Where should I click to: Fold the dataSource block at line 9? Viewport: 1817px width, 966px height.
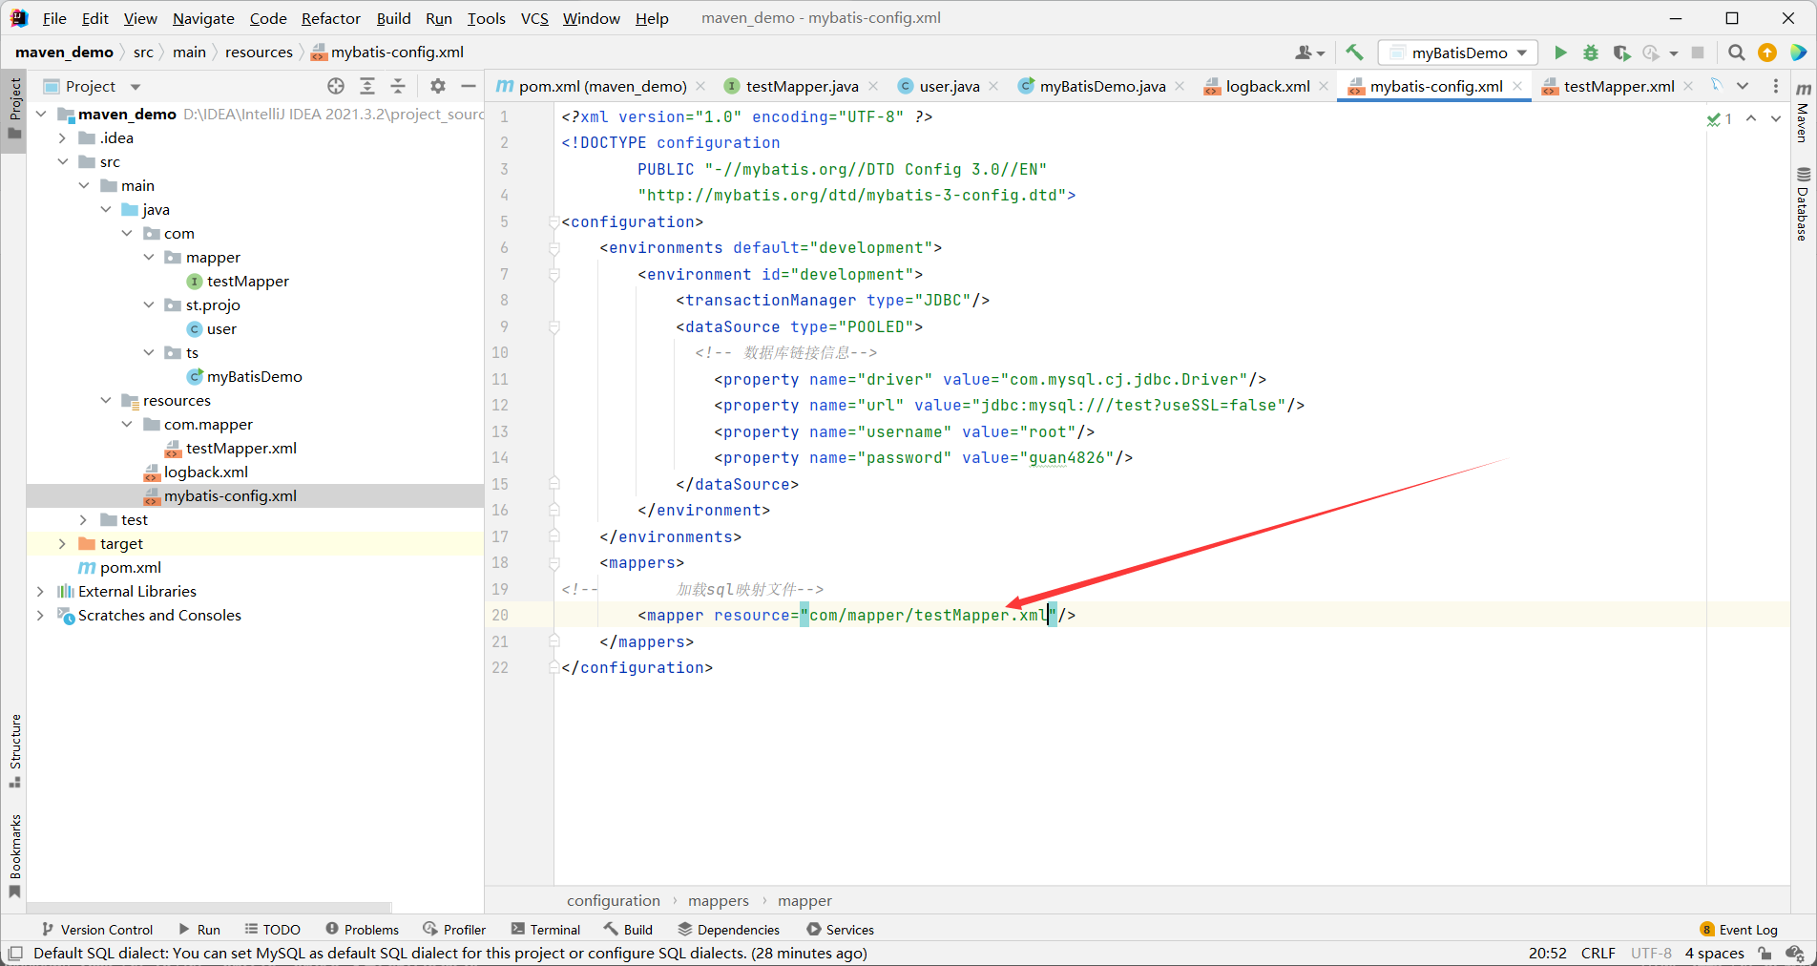click(x=553, y=326)
